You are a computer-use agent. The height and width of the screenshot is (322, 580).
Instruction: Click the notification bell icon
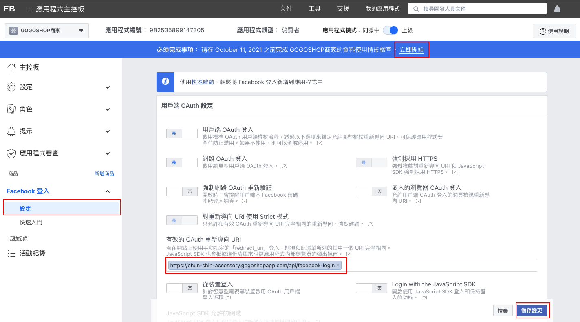point(557,9)
